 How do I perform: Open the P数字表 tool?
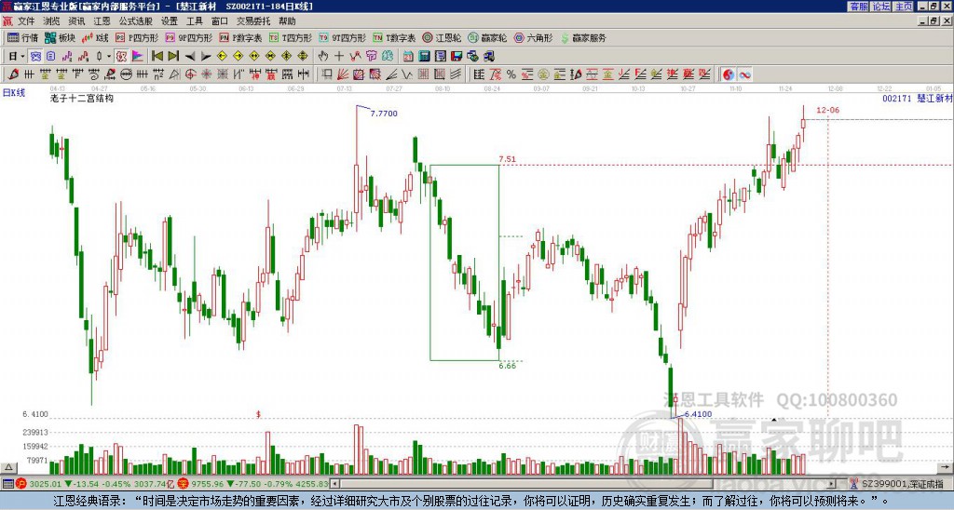(x=241, y=38)
